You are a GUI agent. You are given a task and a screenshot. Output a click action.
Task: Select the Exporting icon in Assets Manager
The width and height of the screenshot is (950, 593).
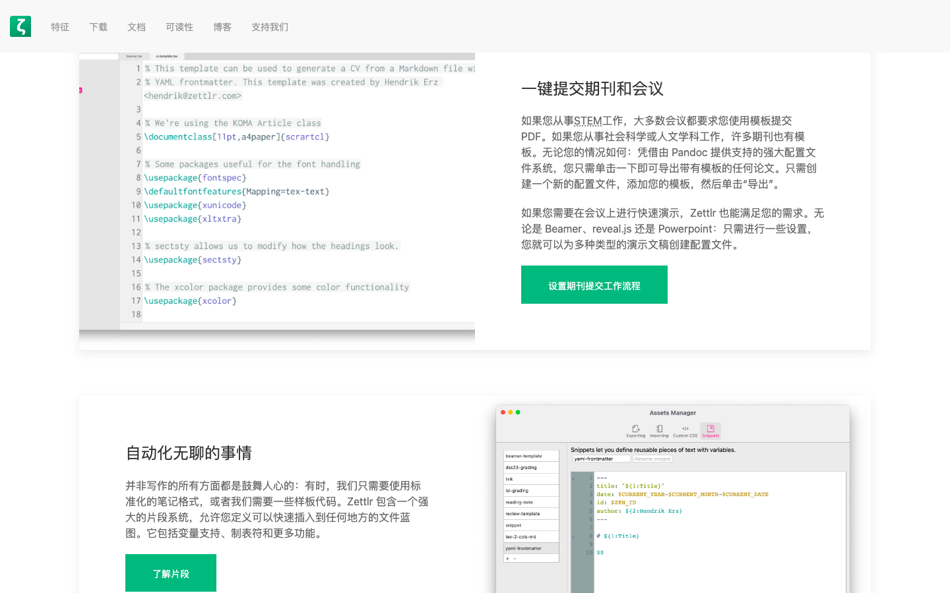(635, 430)
